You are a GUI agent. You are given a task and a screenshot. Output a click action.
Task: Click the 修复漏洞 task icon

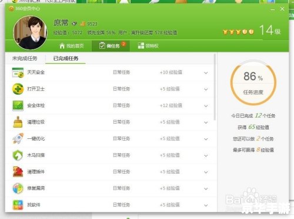(x=18, y=188)
